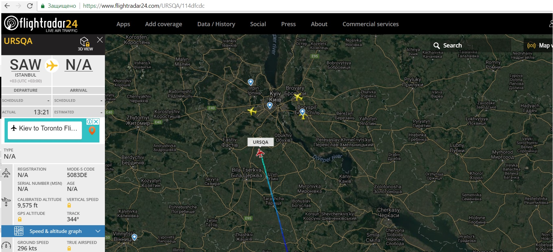This screenshot has width=553, height=252.
Task: Open the Data / History menu
Action: [x=216, y=24]
